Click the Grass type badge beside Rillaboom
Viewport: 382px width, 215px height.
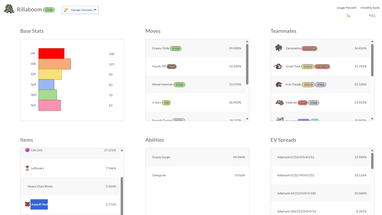point(49,10)
